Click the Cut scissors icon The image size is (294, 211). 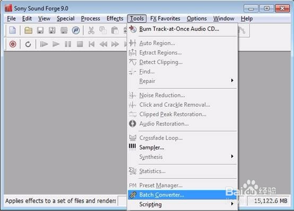[91, 30]
